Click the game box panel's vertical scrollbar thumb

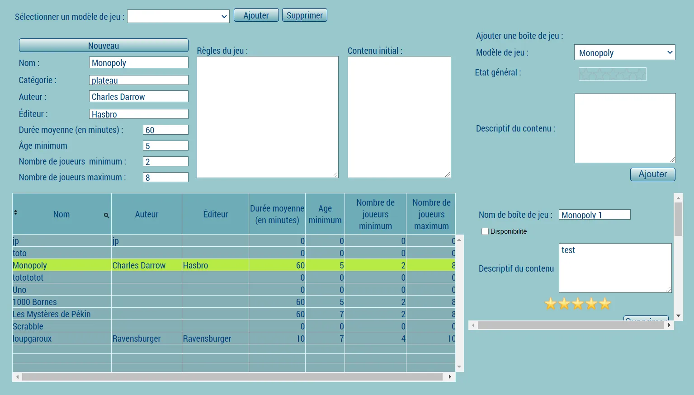(678, 219)
